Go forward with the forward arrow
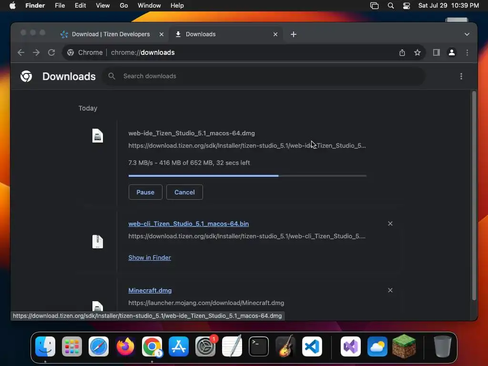 (36, 52)
